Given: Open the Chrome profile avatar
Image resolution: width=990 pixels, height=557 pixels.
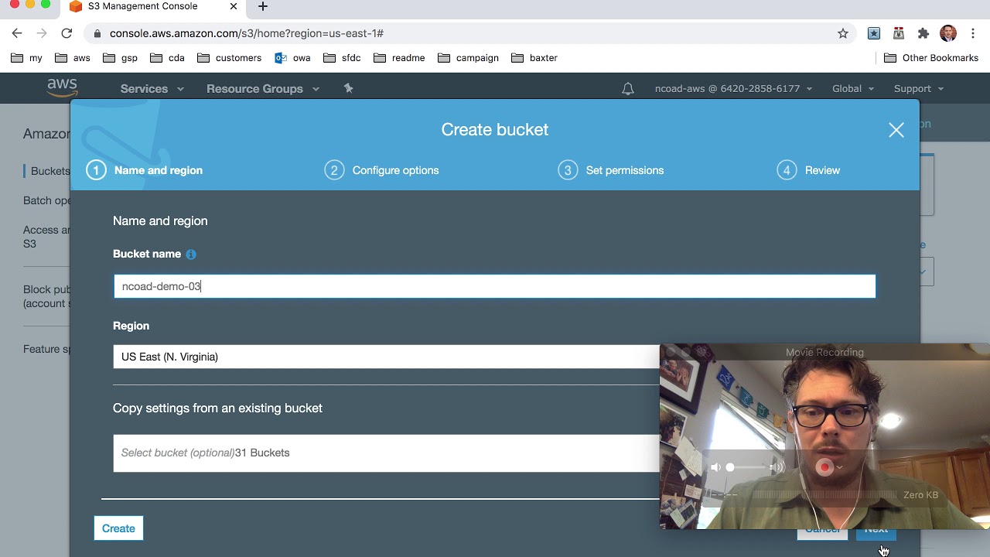Looking at the screenshot, I should click(x=948, y=33).
